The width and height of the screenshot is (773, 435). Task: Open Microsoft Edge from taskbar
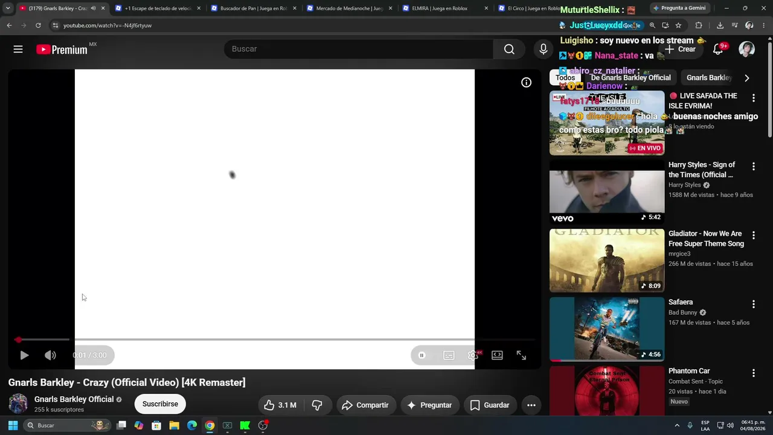192,425
